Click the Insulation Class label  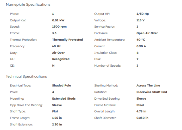coord(105,53)
